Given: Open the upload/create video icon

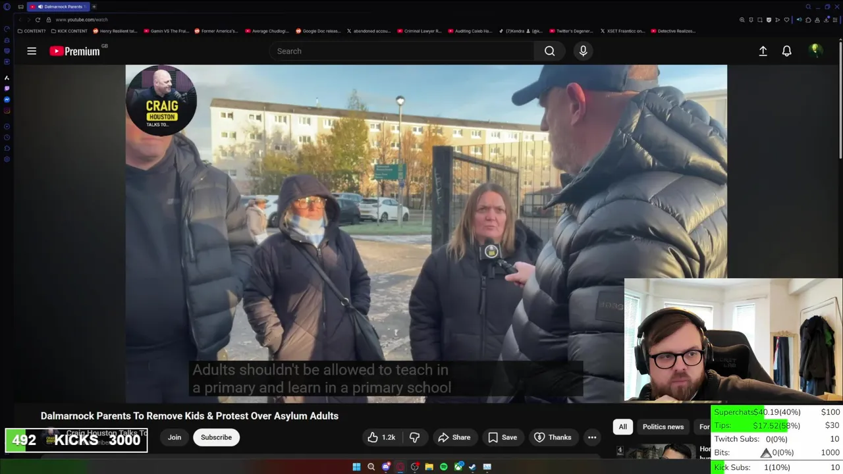Looking at the screenshot, I should (x=763, y=51).
